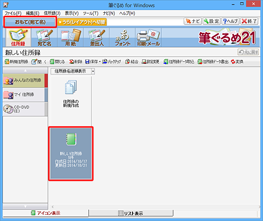The width and height of the screenshot is (263, 221).
Task: Create a new address book via 新規住所録
Action: coord(16,62)
